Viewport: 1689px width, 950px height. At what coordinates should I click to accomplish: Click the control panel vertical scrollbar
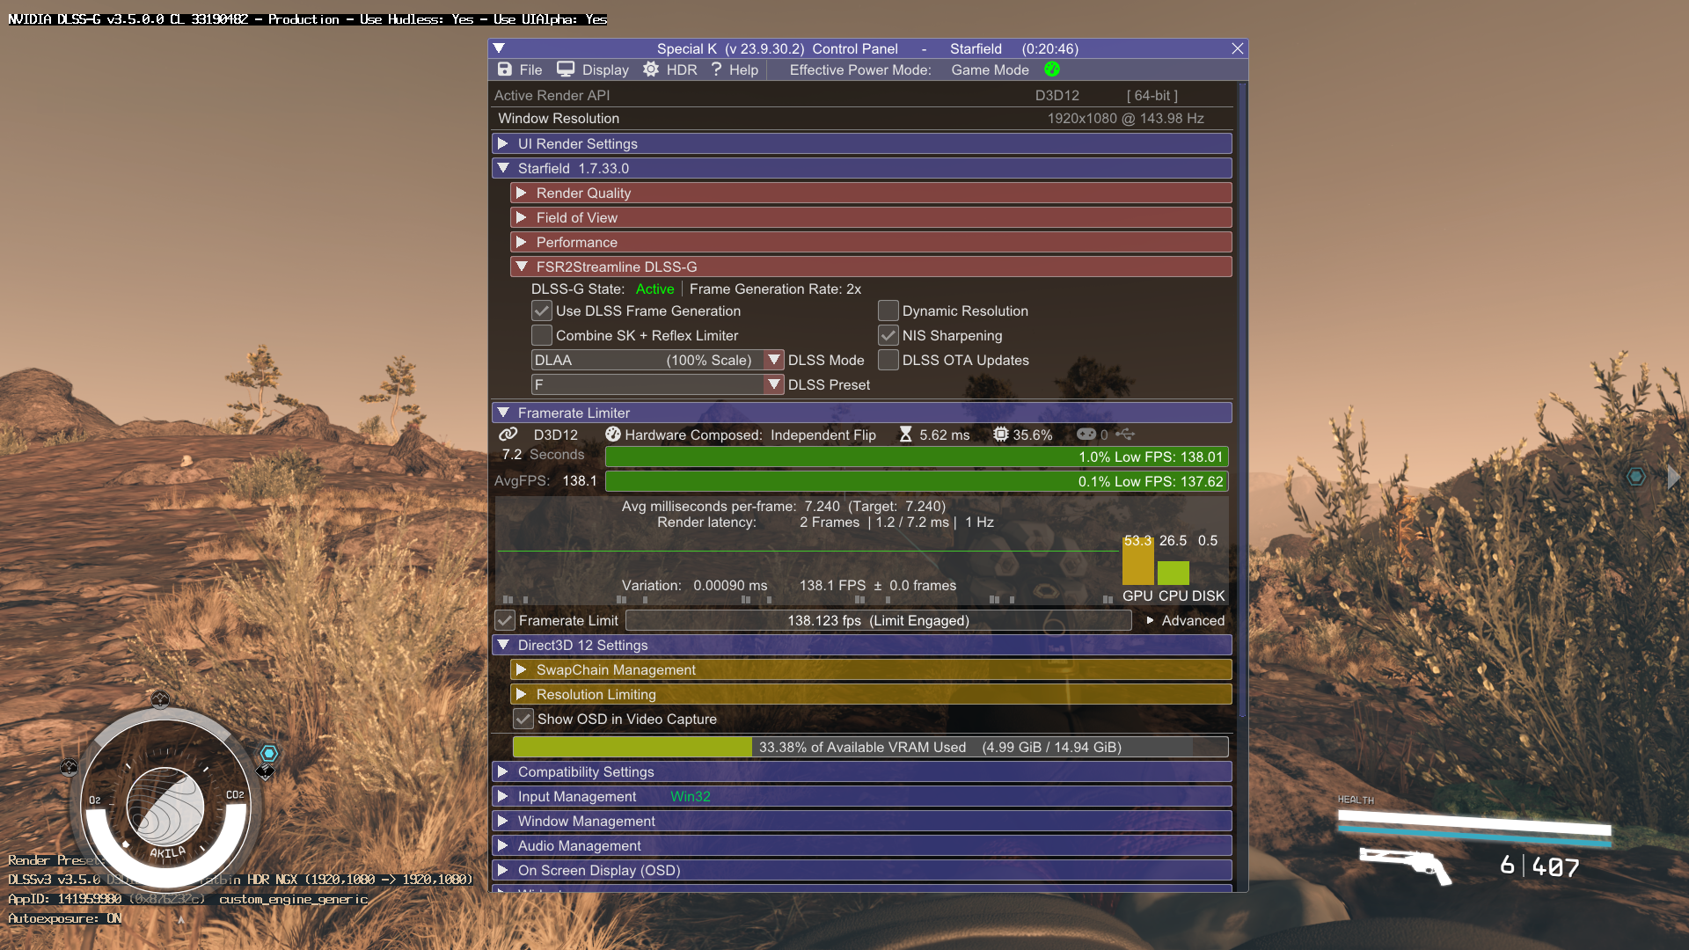coord(1242,400)
